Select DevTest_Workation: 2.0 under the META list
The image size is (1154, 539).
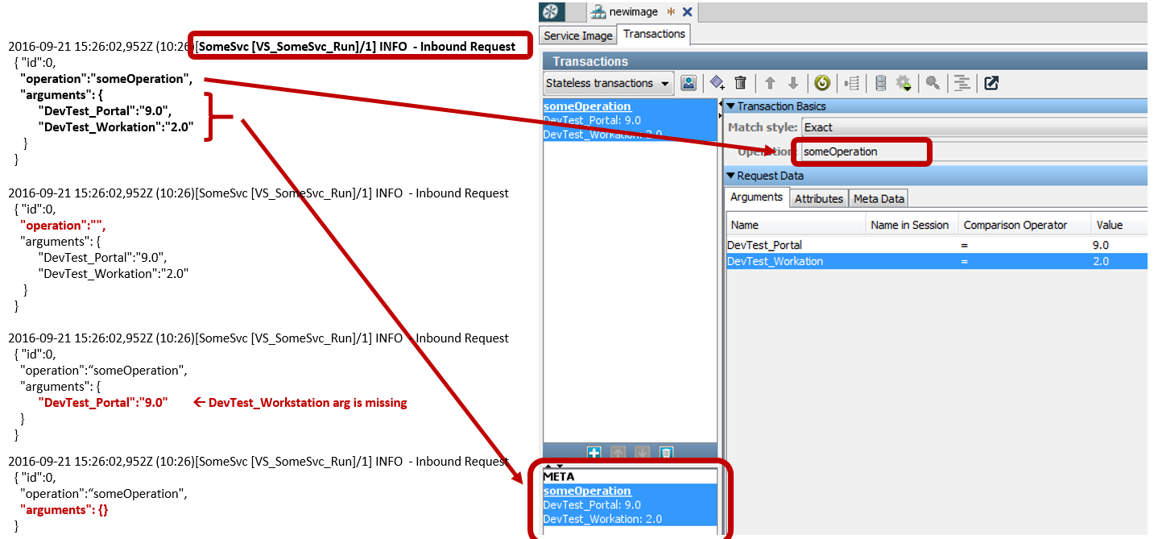tap(602, 519)
